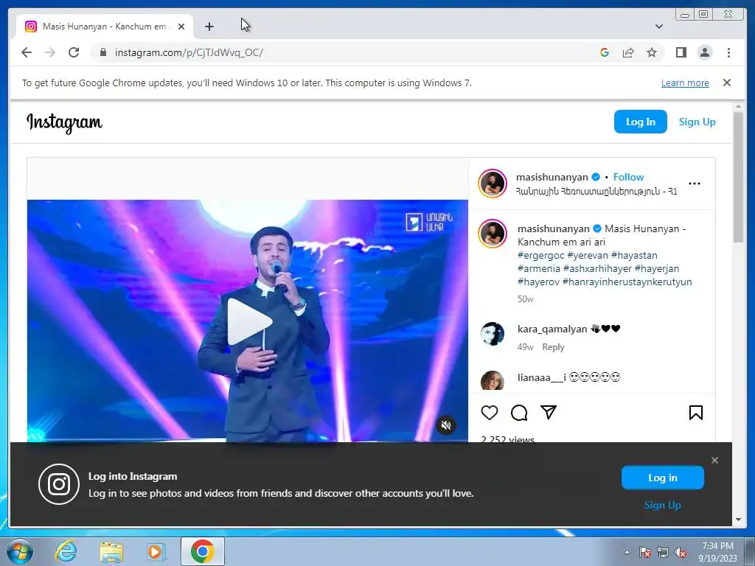The image size is (755, 566).
Task: Click the Chrome taskbar icon
Action: [x=202, y=551]
